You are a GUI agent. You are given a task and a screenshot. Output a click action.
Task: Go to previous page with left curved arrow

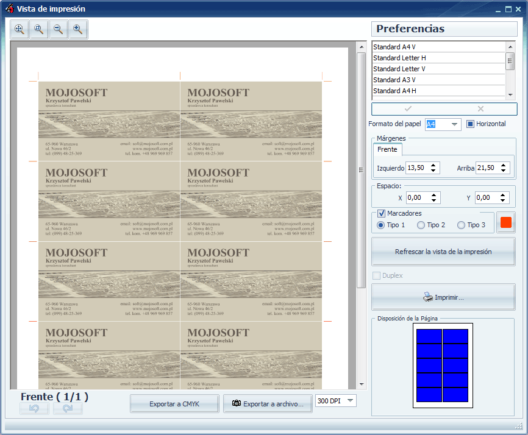click(34, 408)
